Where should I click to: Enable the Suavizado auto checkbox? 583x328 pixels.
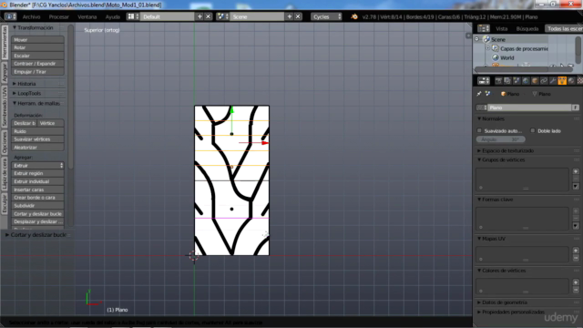pyautogui.click(x=479, y=130)
